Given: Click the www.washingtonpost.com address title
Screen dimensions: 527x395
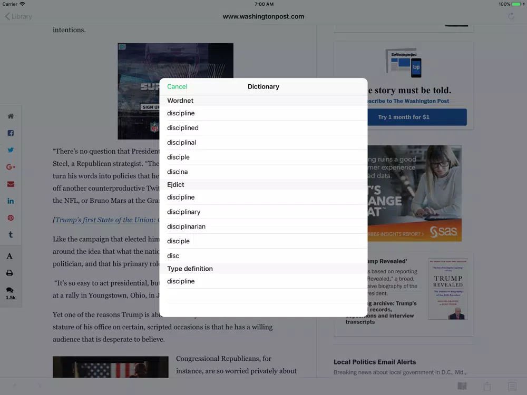Looking at the screenshot, I should tap(263, 16).
